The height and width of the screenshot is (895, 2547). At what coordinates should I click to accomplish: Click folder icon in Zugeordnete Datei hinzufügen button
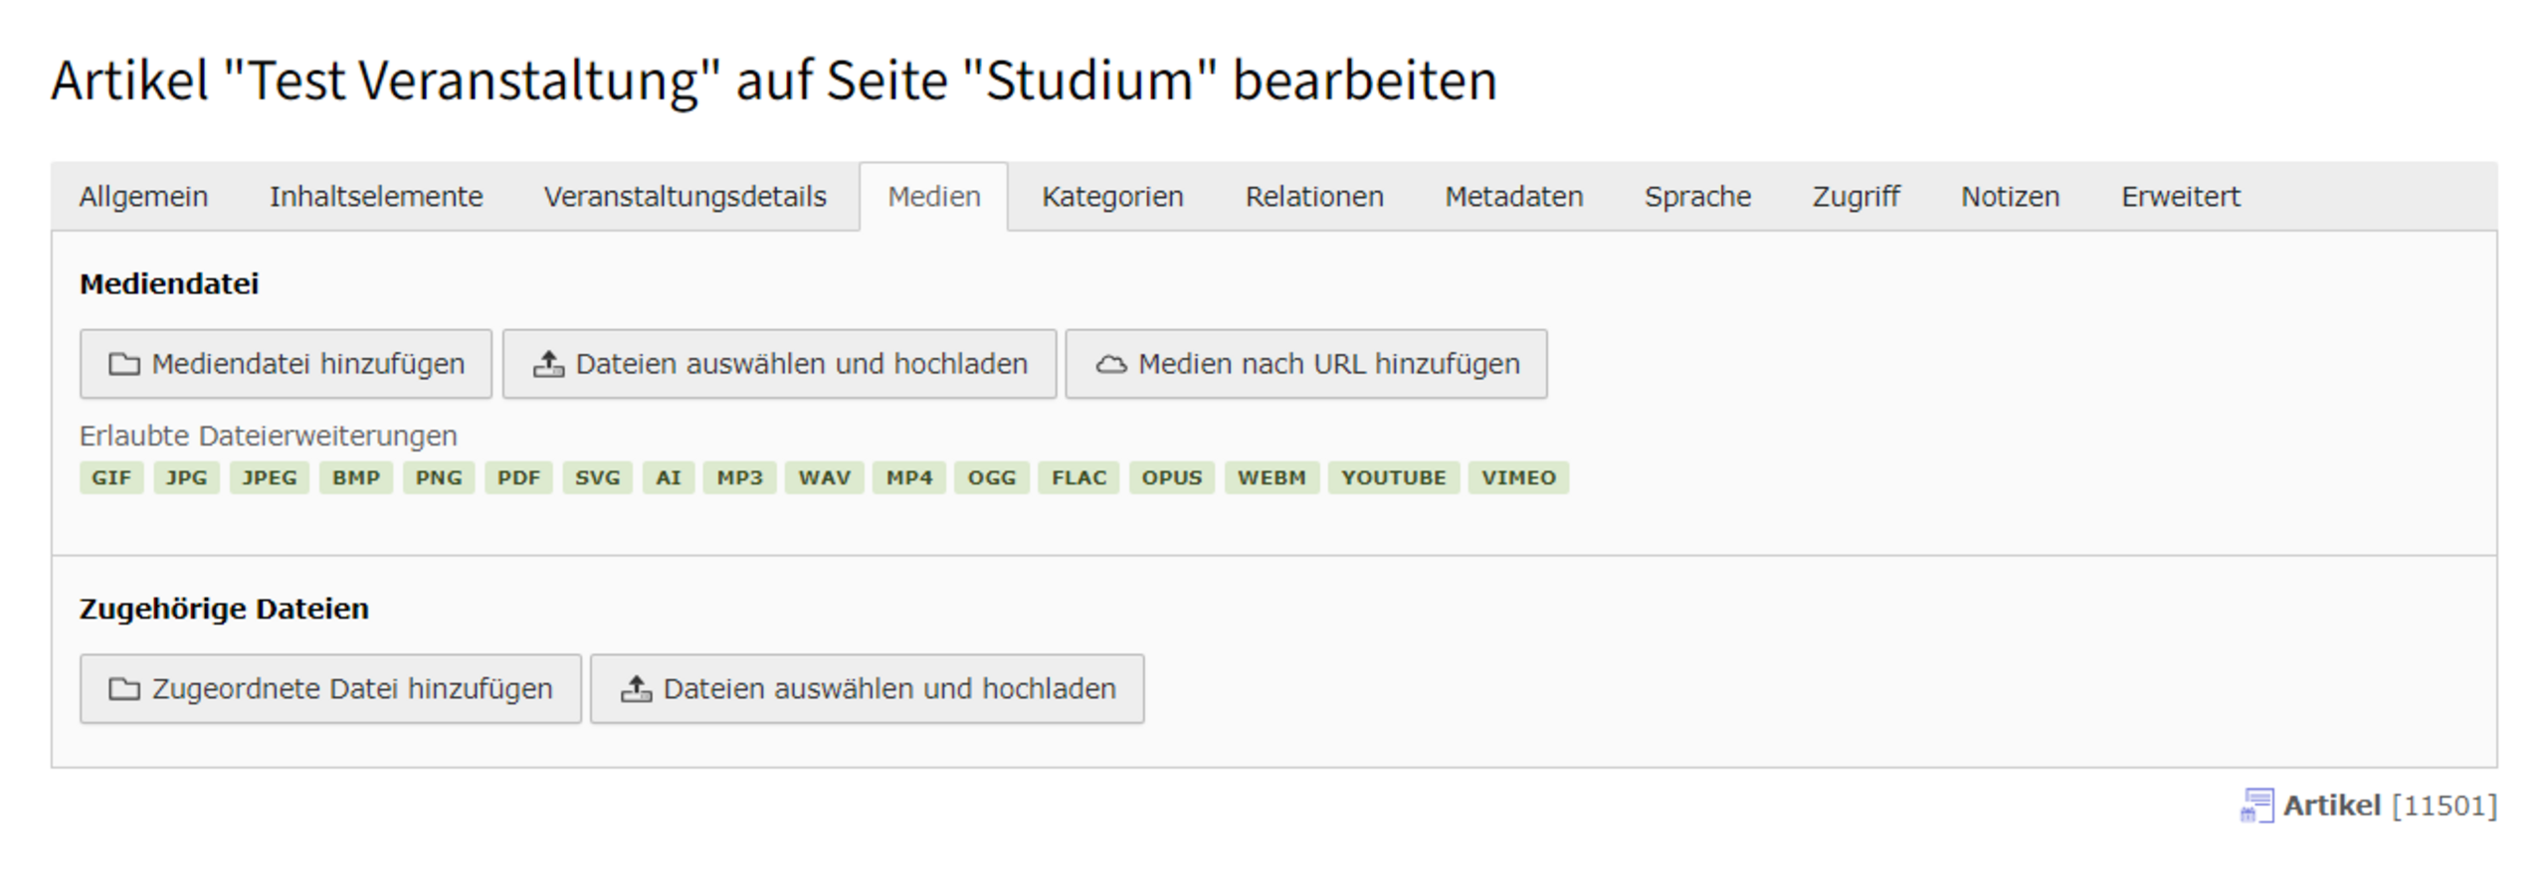point(123,689)
